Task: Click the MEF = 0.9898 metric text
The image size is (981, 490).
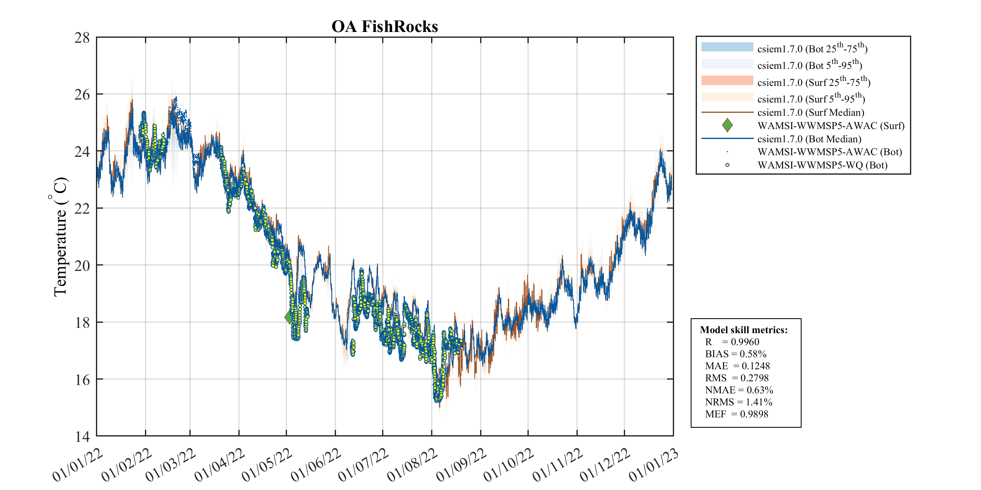Action: (736, 414)
